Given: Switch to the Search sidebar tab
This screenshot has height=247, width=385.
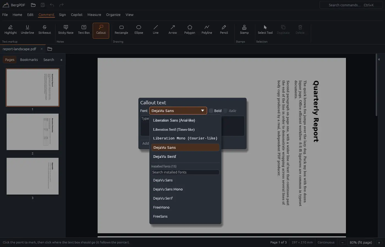Looking at the screenshot, I should pos(49,60).
